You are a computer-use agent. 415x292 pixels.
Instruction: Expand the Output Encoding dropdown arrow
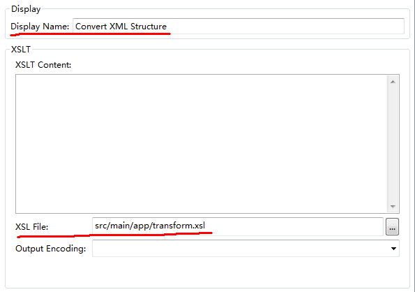(x=393, y=249)
